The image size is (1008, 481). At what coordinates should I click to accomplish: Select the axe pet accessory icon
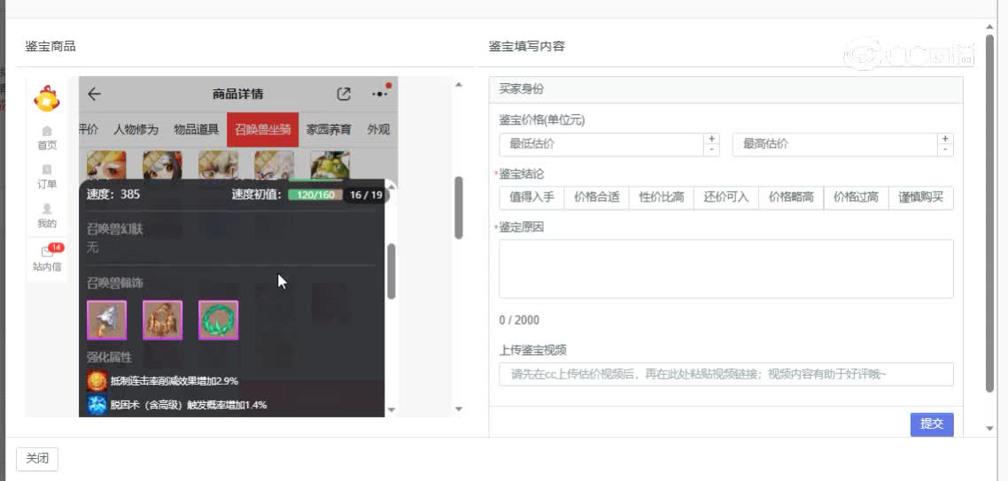tap(106, 320)
